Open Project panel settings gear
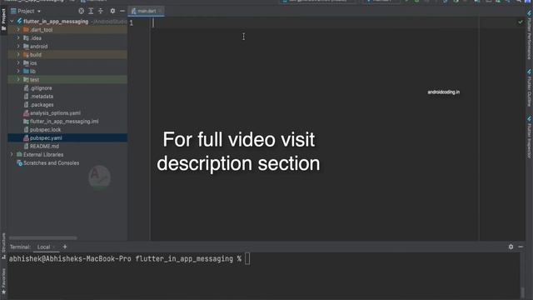 112,11
